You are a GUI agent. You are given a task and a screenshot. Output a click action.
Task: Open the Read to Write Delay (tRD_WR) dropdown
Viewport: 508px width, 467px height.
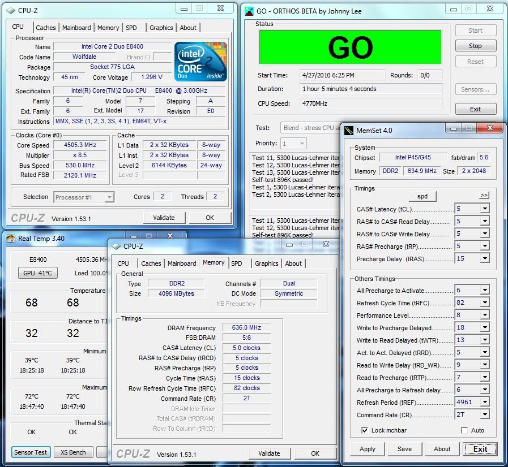point(485,365)
